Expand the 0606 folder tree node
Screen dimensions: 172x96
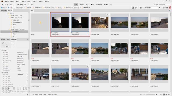[9, 15]
